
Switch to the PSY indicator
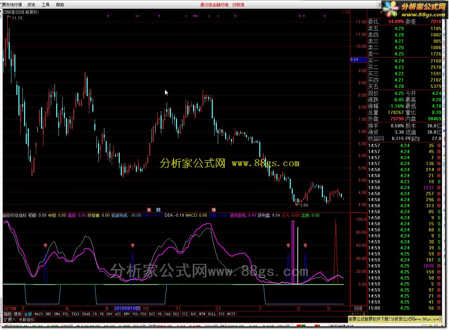(x=221, y=314)
